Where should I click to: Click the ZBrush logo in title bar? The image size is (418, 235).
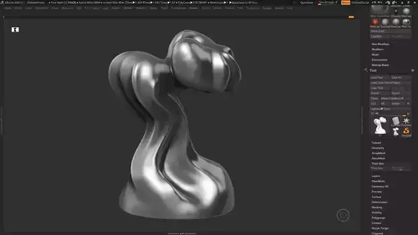[x=2, y=2]
